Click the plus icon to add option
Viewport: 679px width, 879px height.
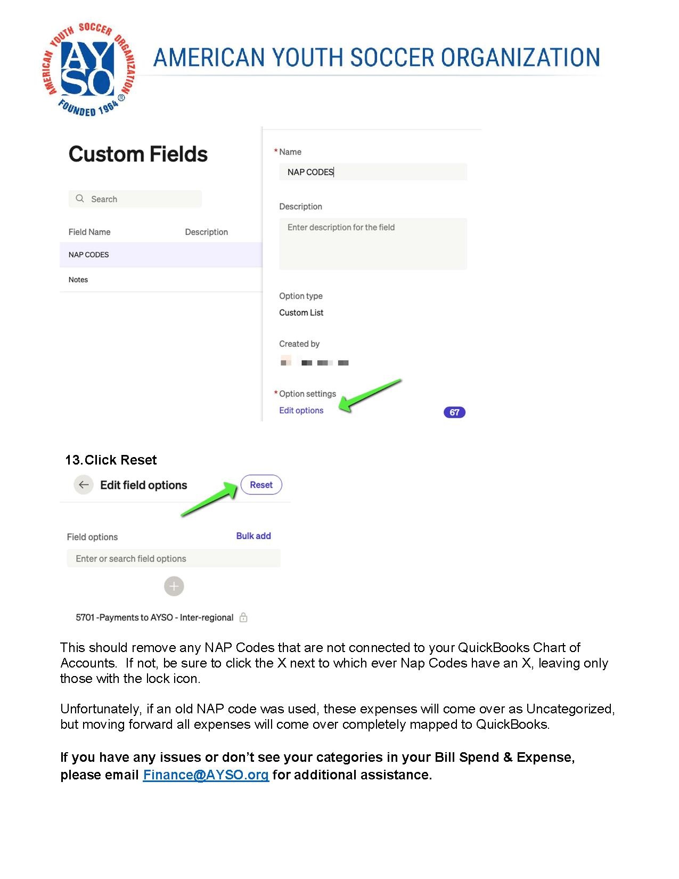point(174,587)
